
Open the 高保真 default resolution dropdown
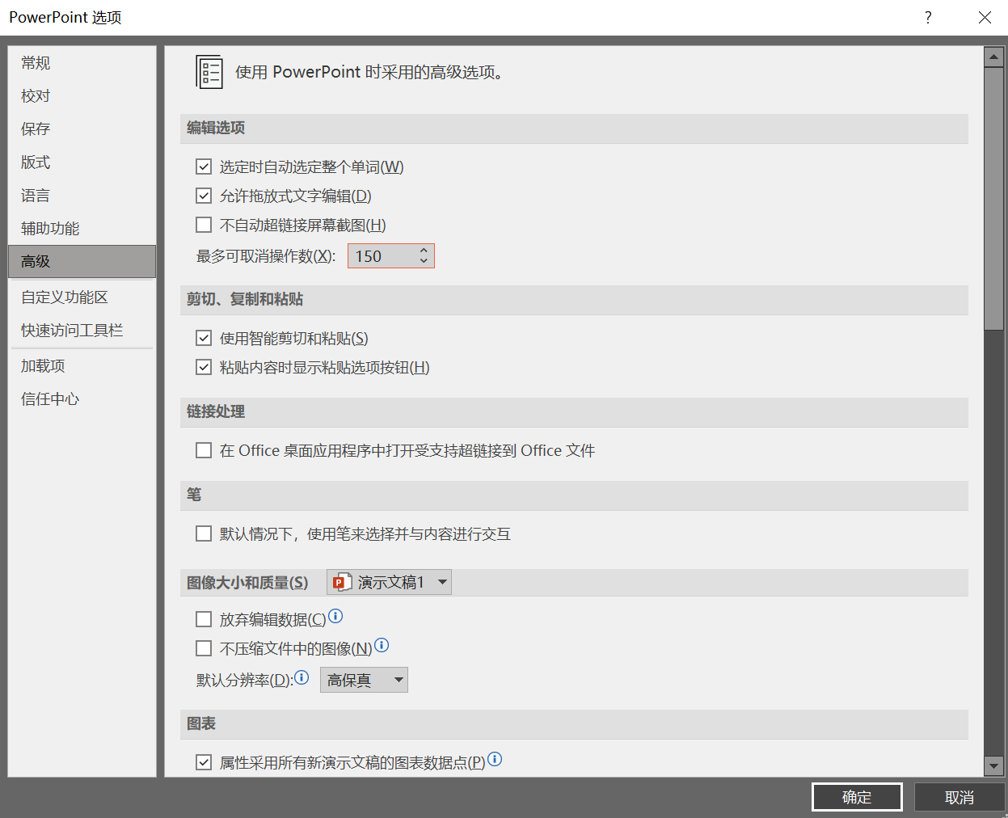pyautogui.click(x=364, y=680)
